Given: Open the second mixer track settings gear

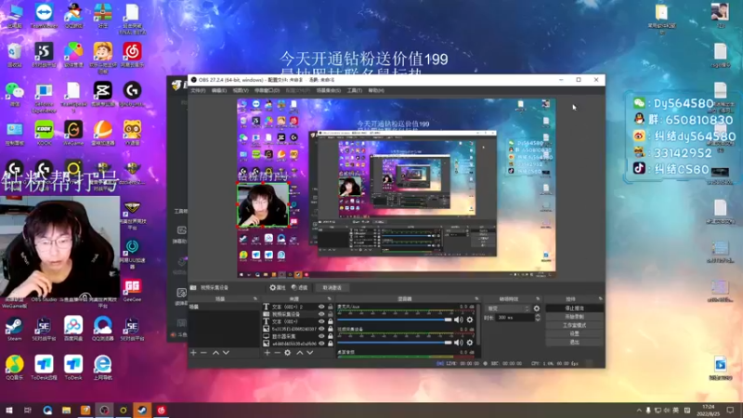Looking at the screenshot, I should (x=470, y=342).
